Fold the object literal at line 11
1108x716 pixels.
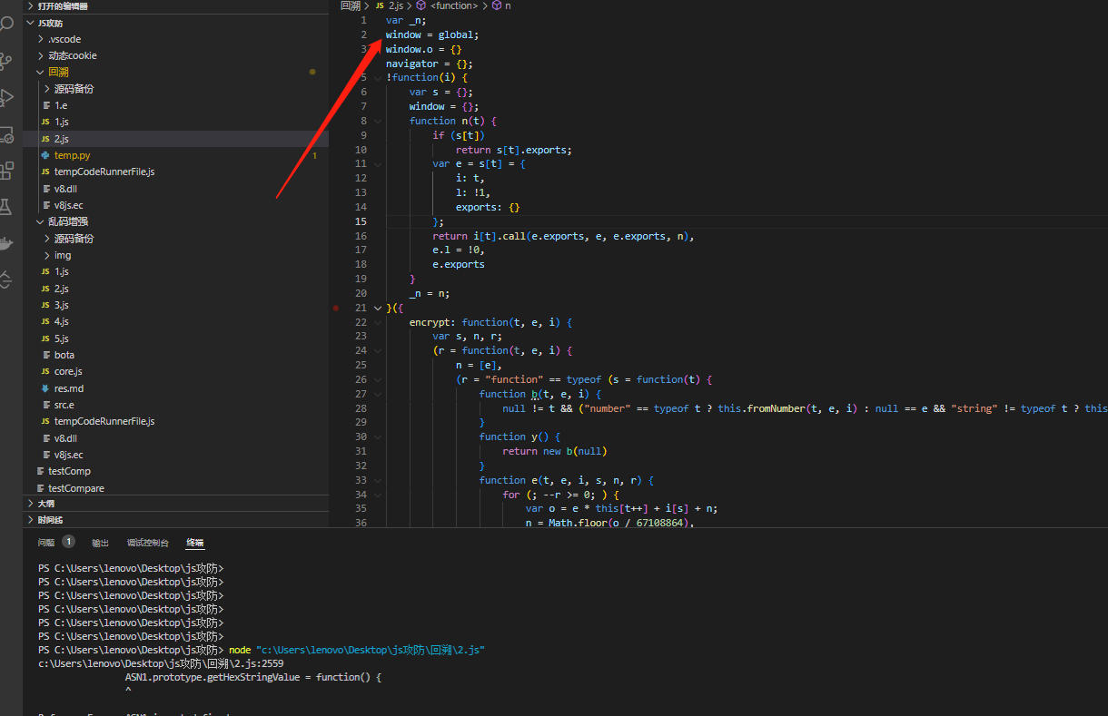click(x=378, y=164)
